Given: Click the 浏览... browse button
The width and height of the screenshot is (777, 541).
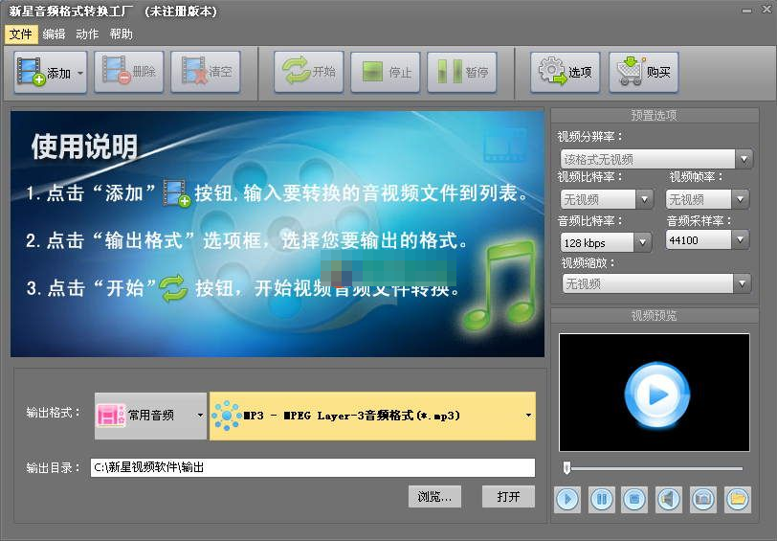Looking at the screenshot, I should point(435,496).
